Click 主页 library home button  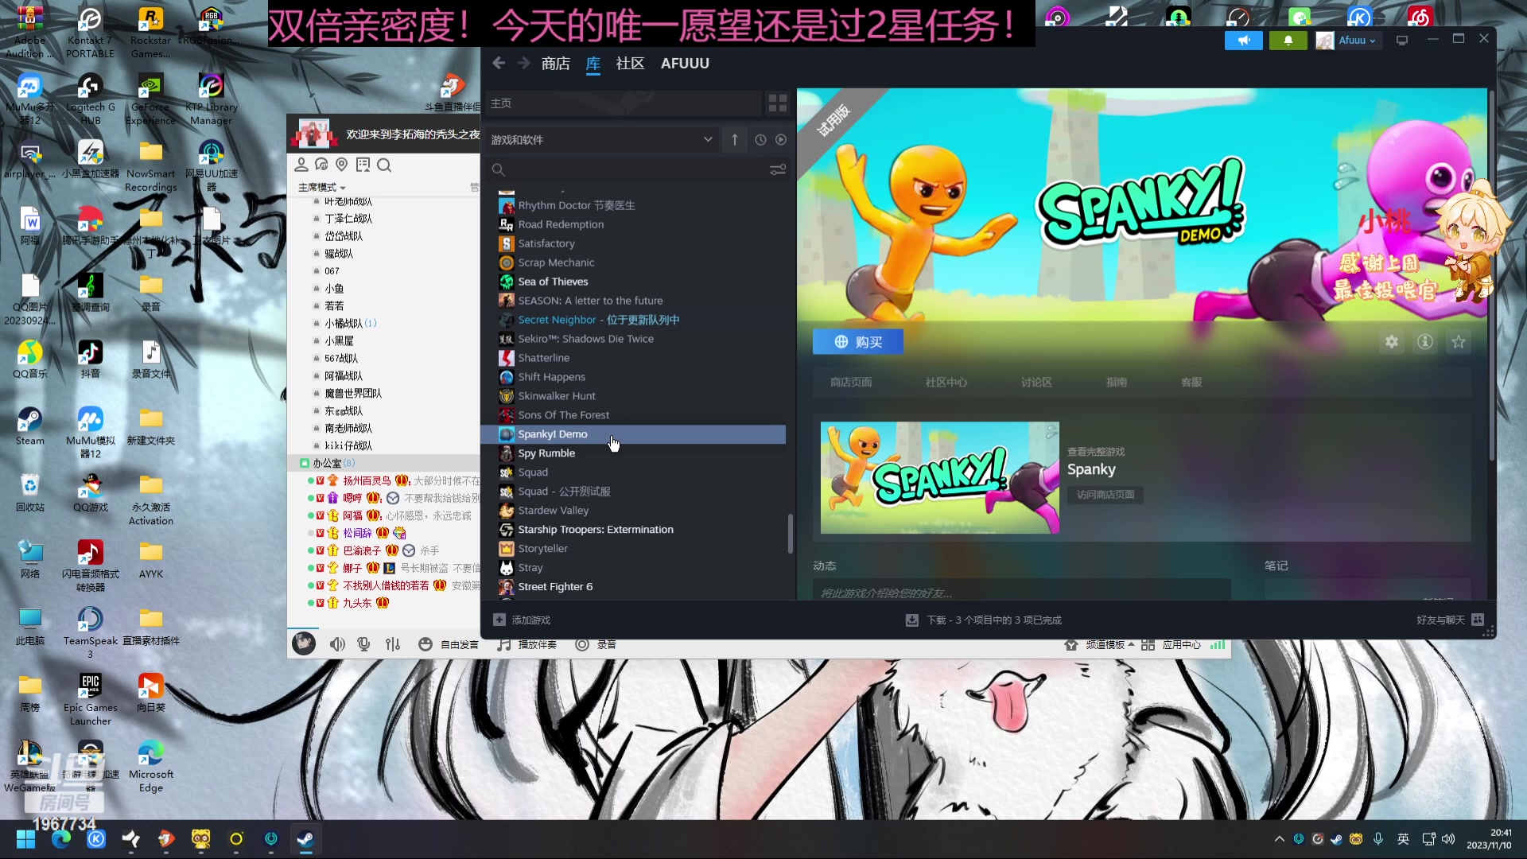[624, 103]
